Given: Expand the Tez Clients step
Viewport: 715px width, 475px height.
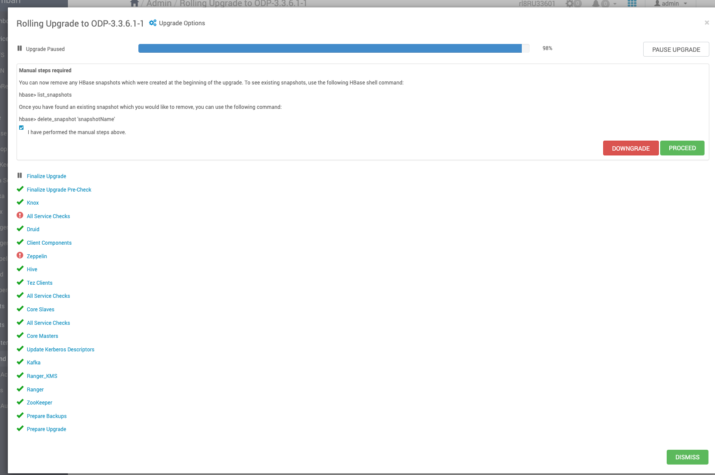Looking at the screenshot, I should click(40, 283).
